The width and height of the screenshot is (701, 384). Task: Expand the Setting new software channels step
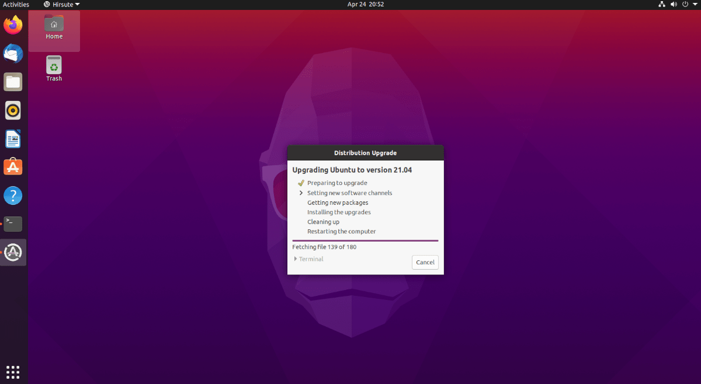(x=301, y=193)
